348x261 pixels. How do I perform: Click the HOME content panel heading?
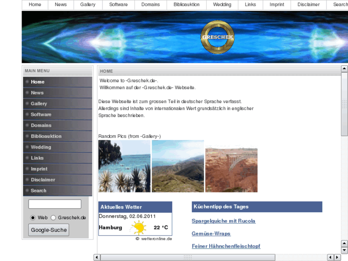point(107,71)
